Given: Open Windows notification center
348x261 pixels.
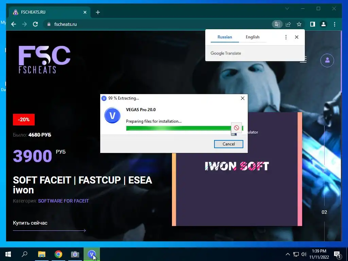Looking at the screenshot, I should click(x=337, y=255).
